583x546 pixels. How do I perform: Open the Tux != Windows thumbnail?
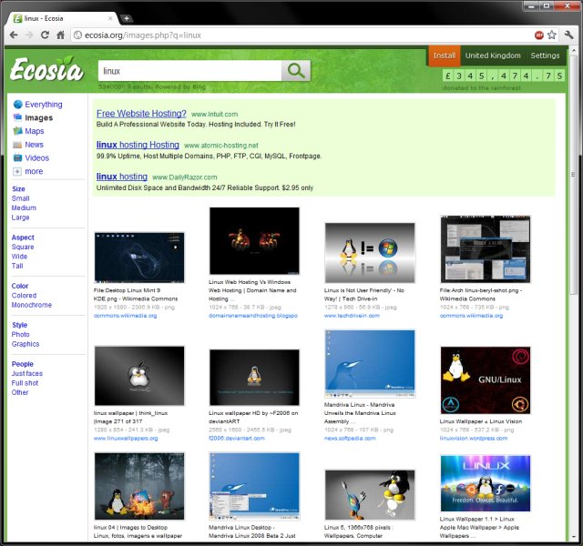click(370, 253)
